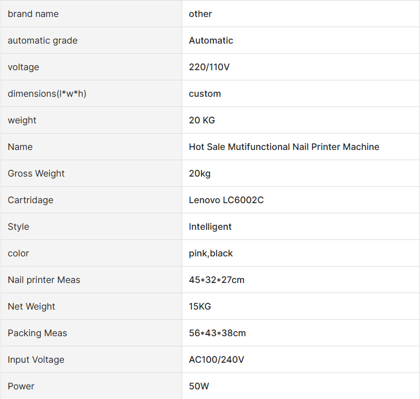Select the 'other' brand value

(x=200, y=14)
